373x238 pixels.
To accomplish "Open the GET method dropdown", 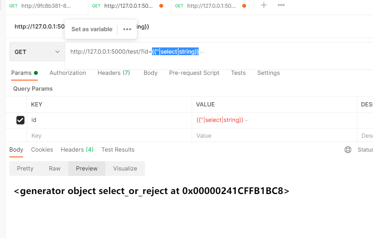I will pyautogui.click(x=37, y=51).
